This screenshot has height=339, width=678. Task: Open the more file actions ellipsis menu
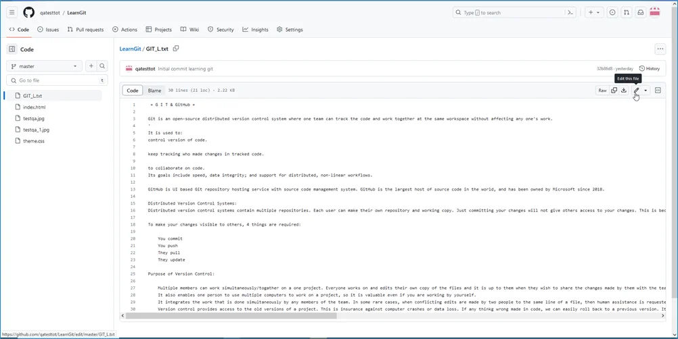(x=660, y=49)
